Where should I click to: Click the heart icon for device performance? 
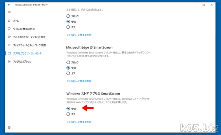pos(9,37)
